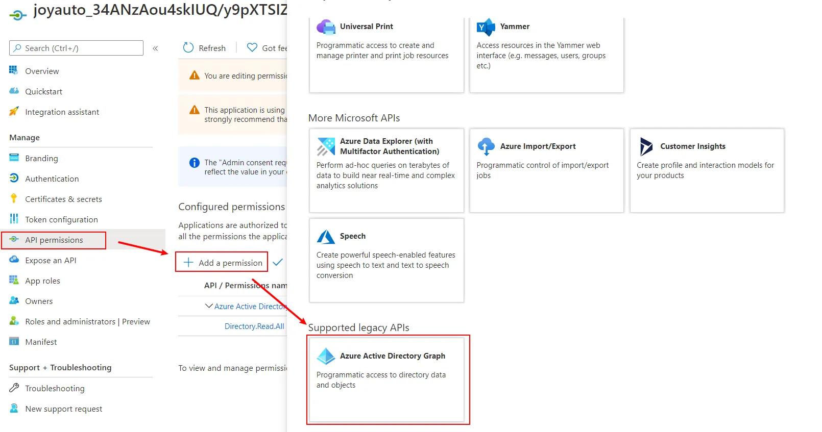Click the Refresh button label

coord(212,48)
